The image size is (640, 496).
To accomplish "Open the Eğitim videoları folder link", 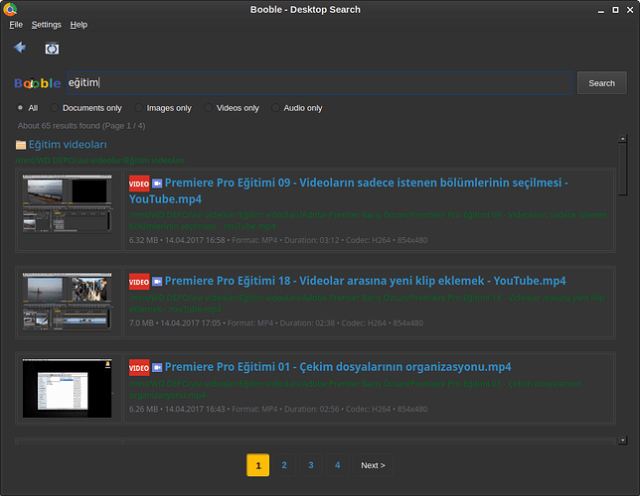I will [x=68, y=145].
